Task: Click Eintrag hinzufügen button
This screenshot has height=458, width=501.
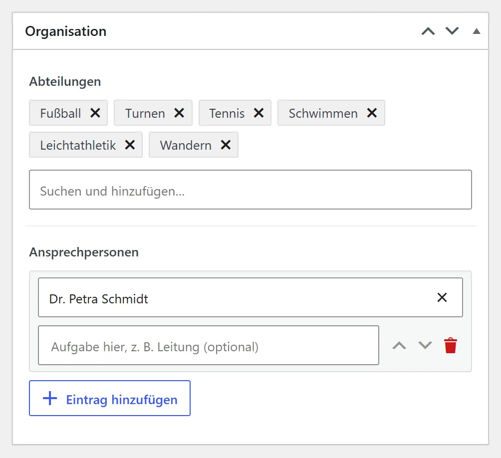Action: [110, 398]
